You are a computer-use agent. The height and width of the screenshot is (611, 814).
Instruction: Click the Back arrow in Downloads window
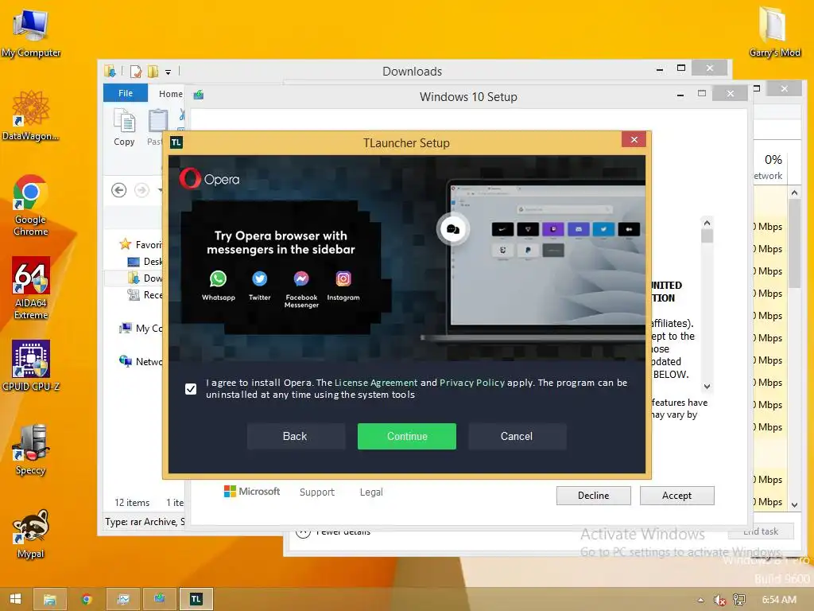[119, 190]
